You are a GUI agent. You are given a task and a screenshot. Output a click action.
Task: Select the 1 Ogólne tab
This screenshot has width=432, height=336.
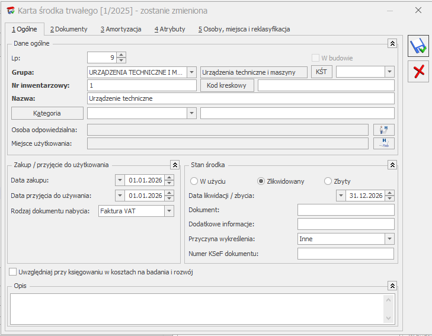pyautogui.click(x=24, y=29)
